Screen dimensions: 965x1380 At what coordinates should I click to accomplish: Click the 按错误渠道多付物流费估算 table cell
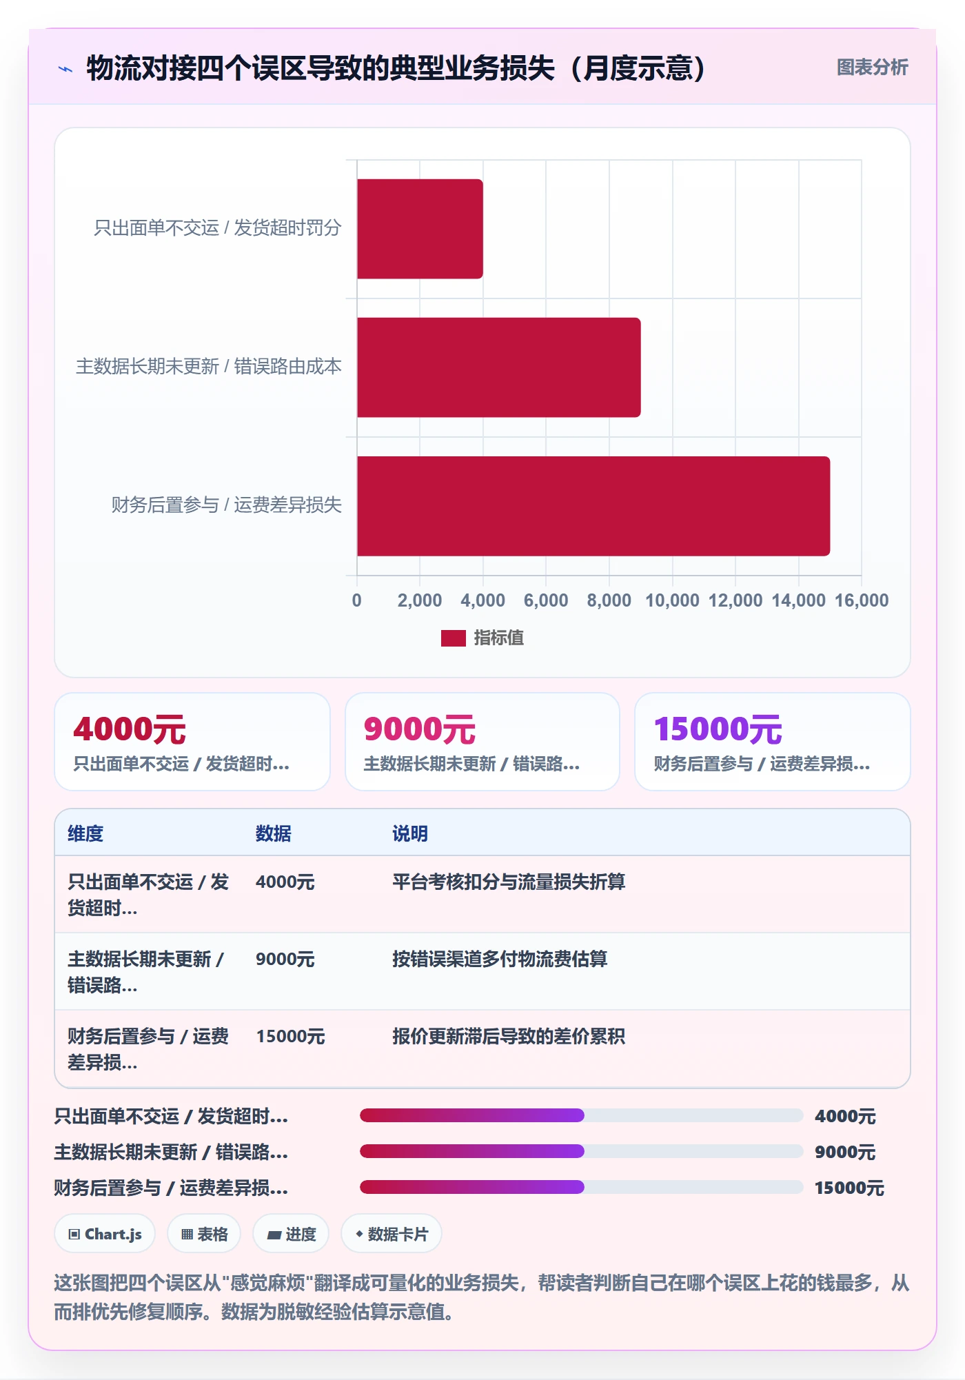point(500,959)
